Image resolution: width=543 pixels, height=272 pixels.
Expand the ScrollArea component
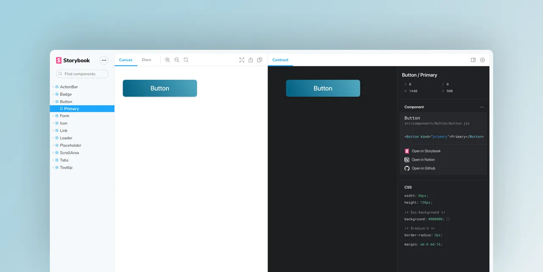tap(53, 153)
